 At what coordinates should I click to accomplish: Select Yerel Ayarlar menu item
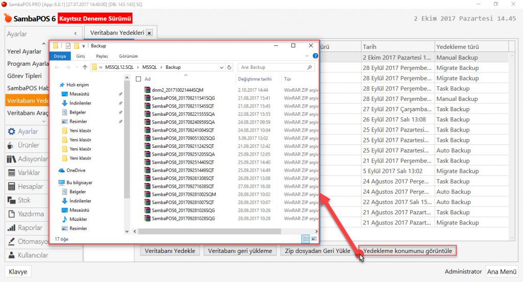[x=25, y=52]
